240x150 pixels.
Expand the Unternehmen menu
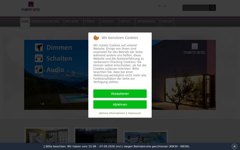tap(147, 22)
